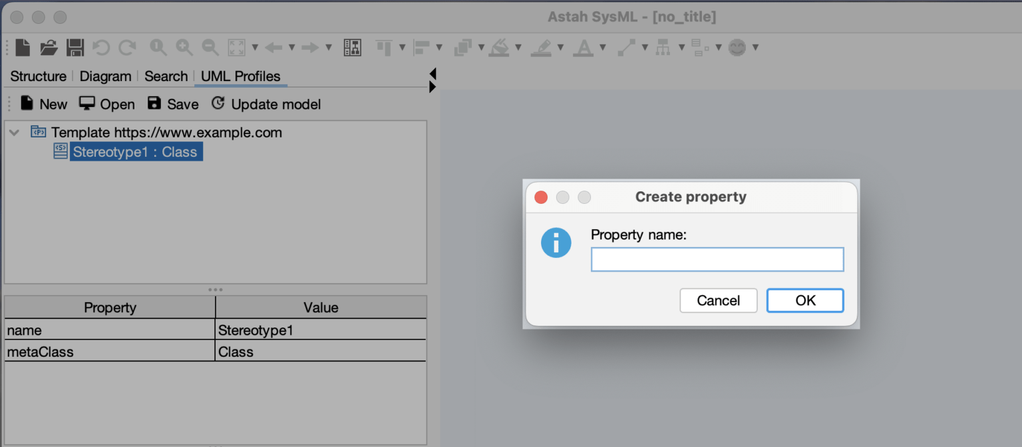
Task: Switch to the Diagram tab
Action: click(x=105, y=76)
